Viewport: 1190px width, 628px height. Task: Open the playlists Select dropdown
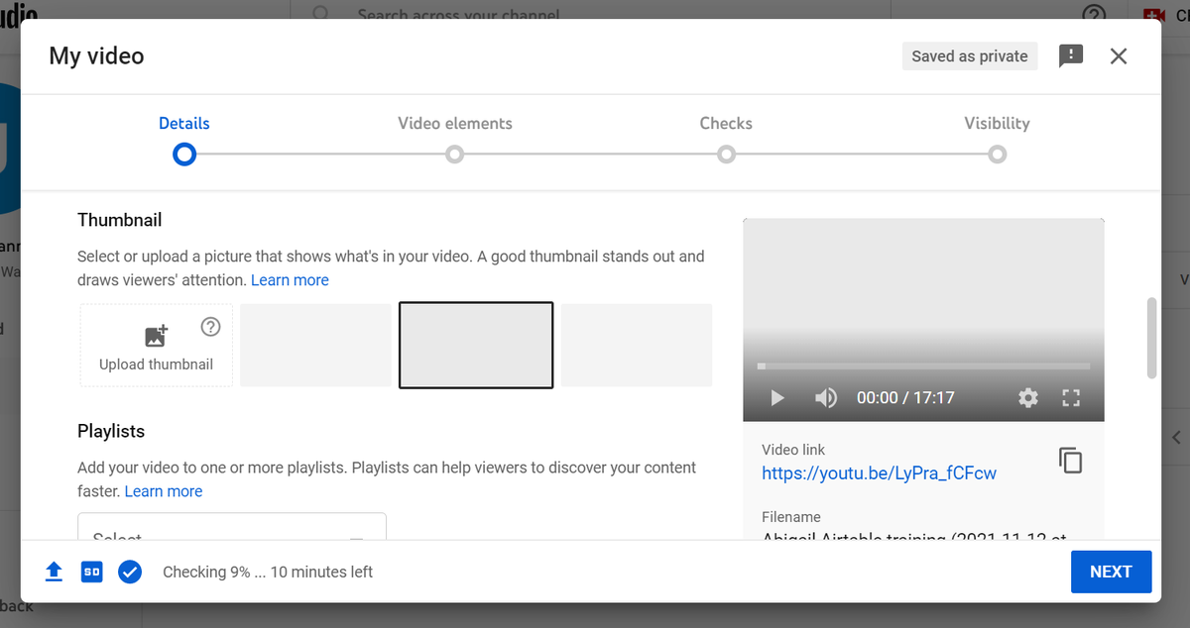[232, 527]
